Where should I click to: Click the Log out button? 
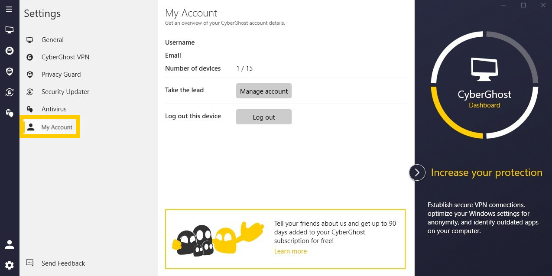[x=264, y=117]
